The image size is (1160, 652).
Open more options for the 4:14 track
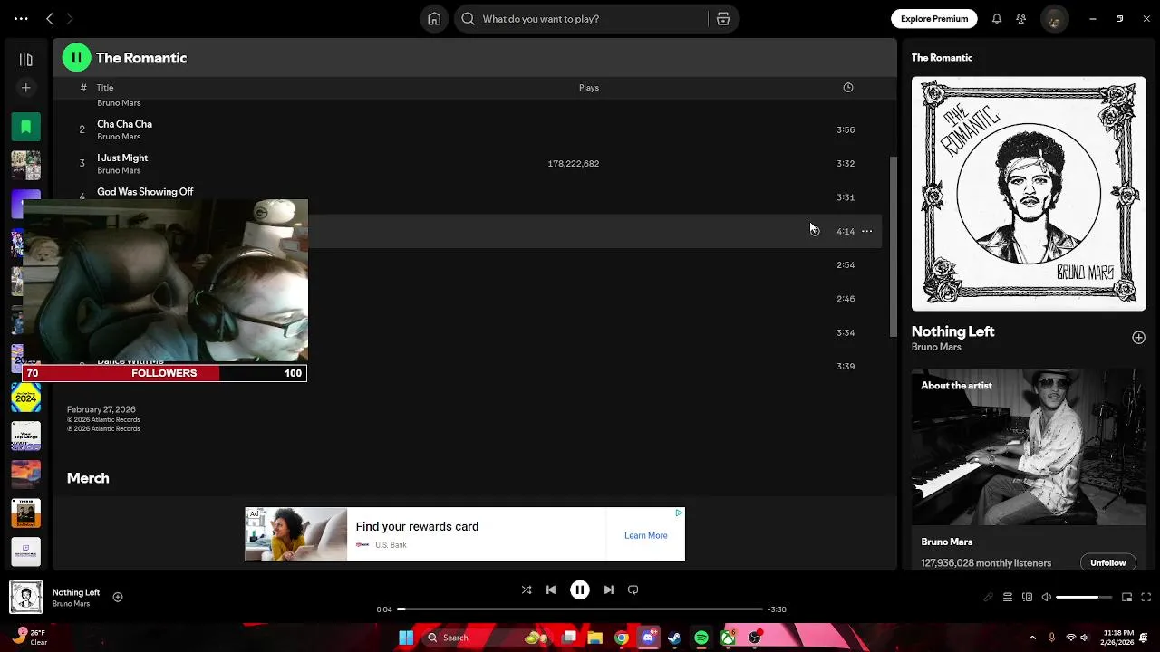(866, 231)
